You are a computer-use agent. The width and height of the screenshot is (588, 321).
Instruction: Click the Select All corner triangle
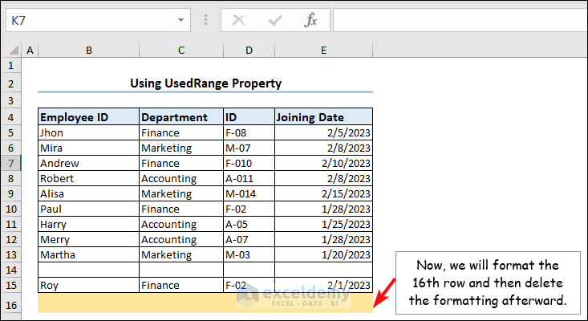click(x=11, y=50)
